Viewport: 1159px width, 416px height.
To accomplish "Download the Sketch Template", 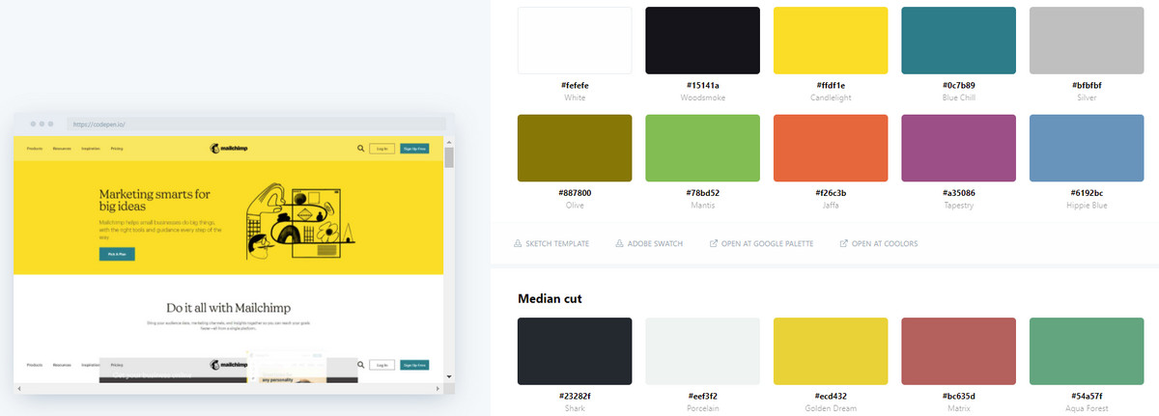I will tap(553, 243).
